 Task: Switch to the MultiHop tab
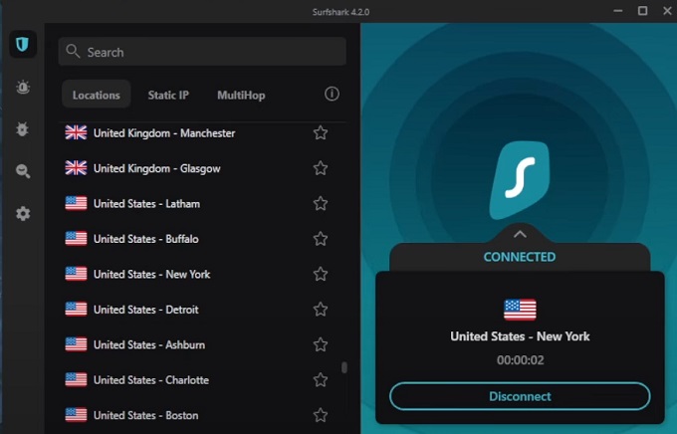pos(241,95)
